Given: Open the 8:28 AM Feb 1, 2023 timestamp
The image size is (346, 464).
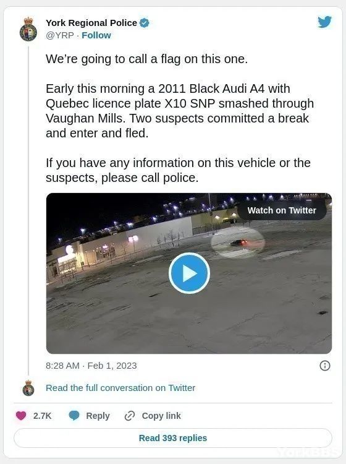Looking at the screenshot, I should click(x=91, y=366).
